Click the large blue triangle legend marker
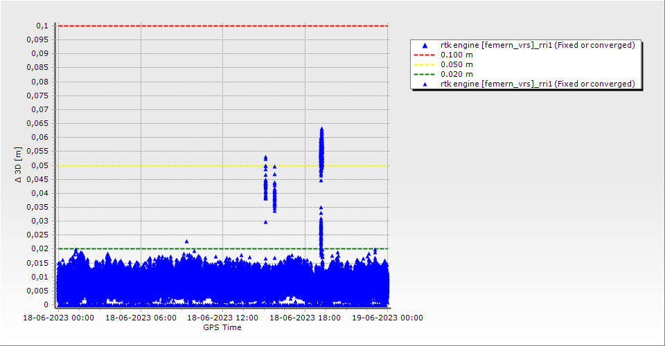 (425, 46)
